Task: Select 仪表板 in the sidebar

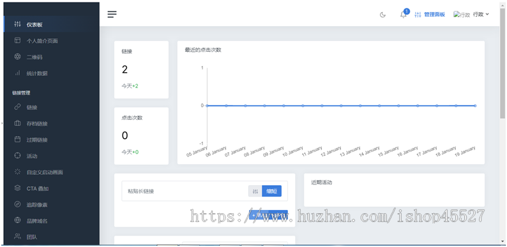Action: point(52,24)
